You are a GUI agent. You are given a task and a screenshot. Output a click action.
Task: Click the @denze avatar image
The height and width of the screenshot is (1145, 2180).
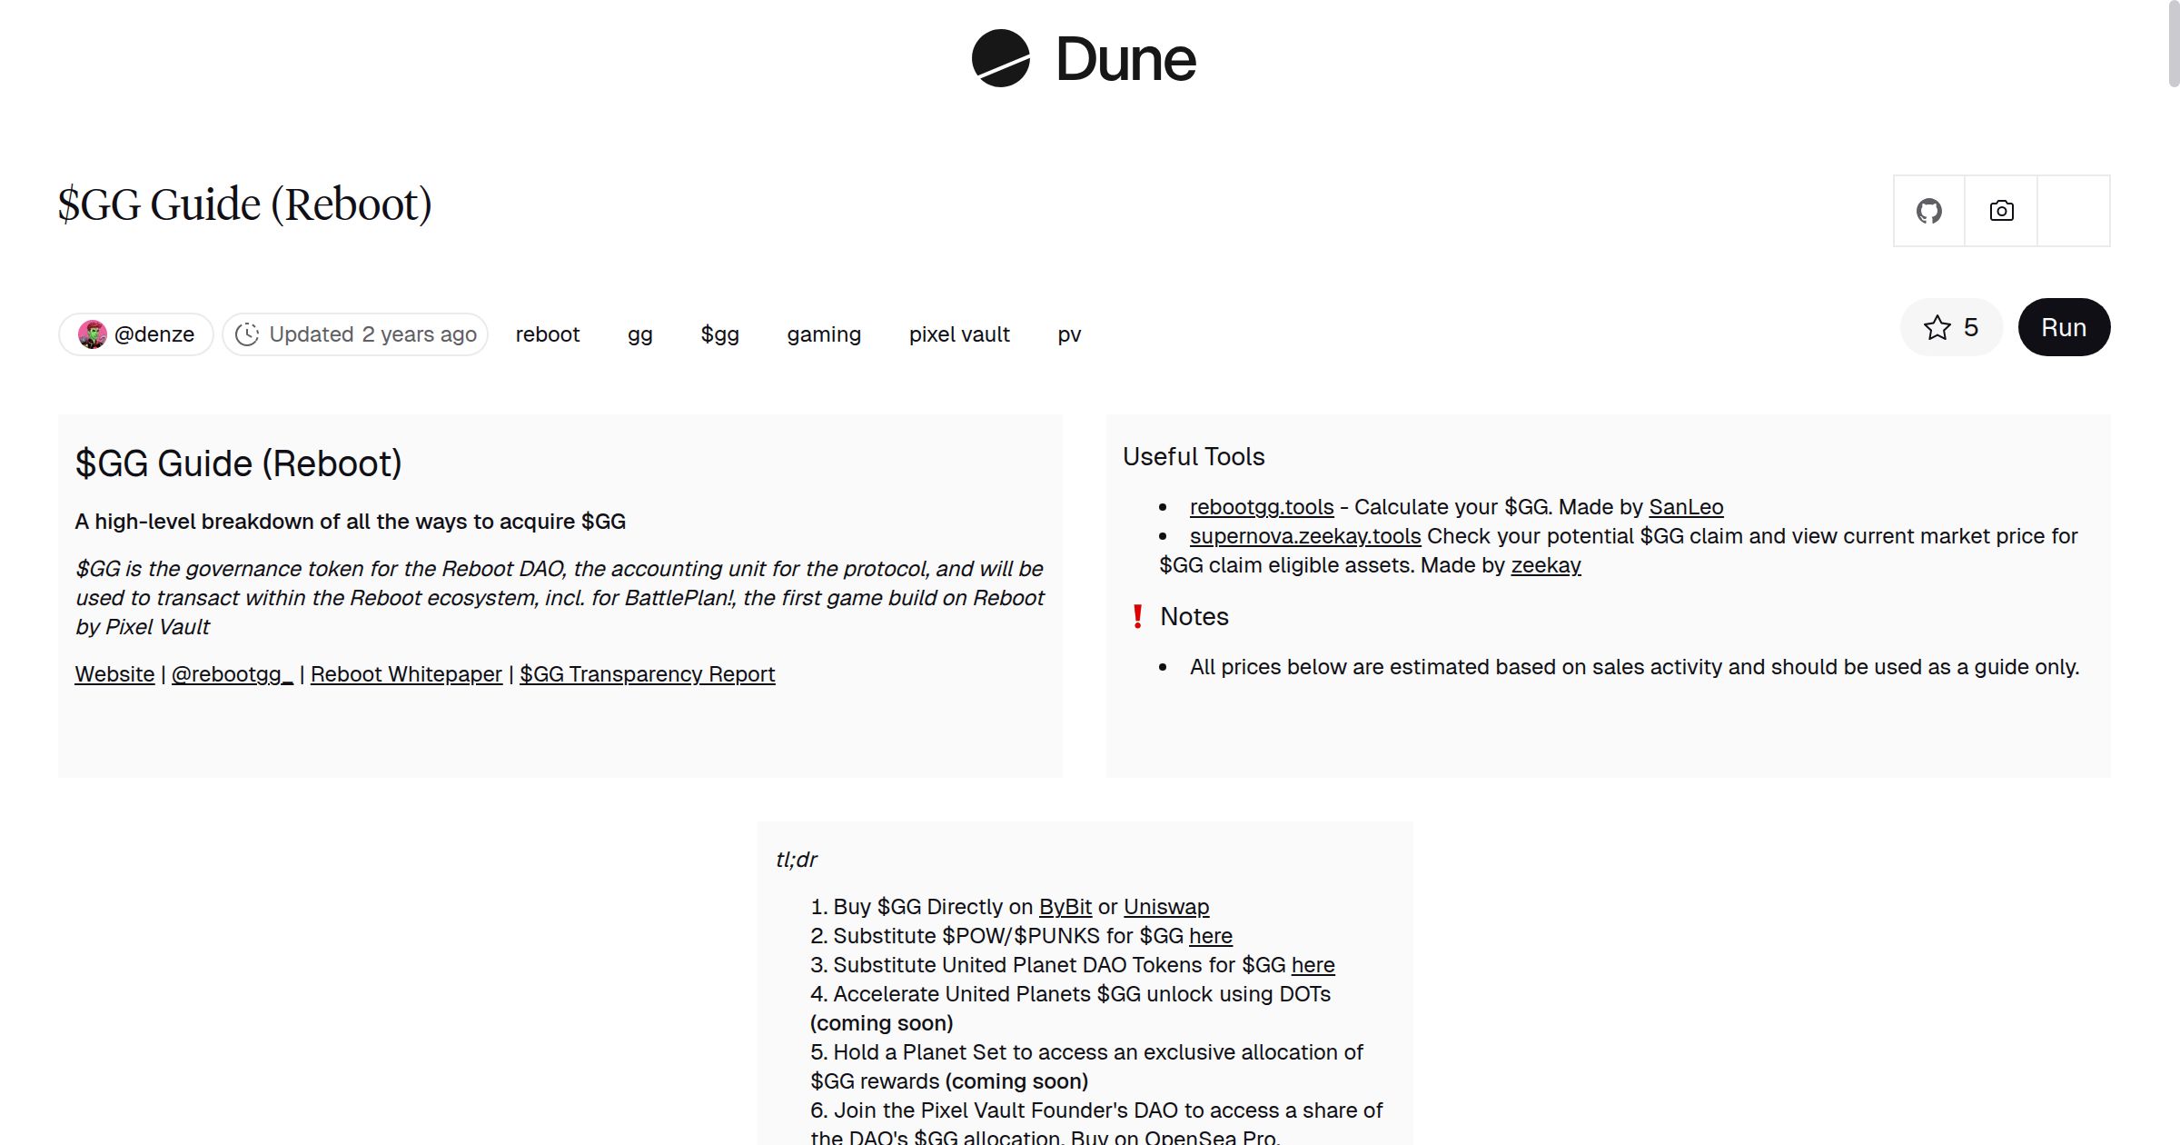[x=92, y=334]
